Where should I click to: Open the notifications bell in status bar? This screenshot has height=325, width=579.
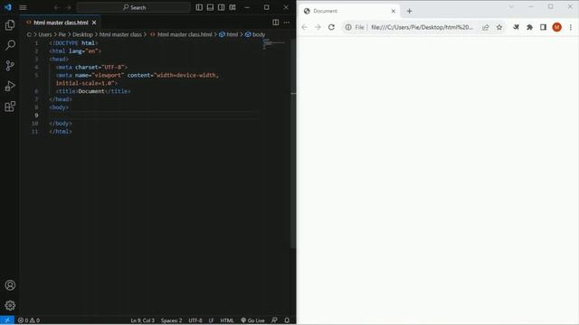[x=287, y=320]
